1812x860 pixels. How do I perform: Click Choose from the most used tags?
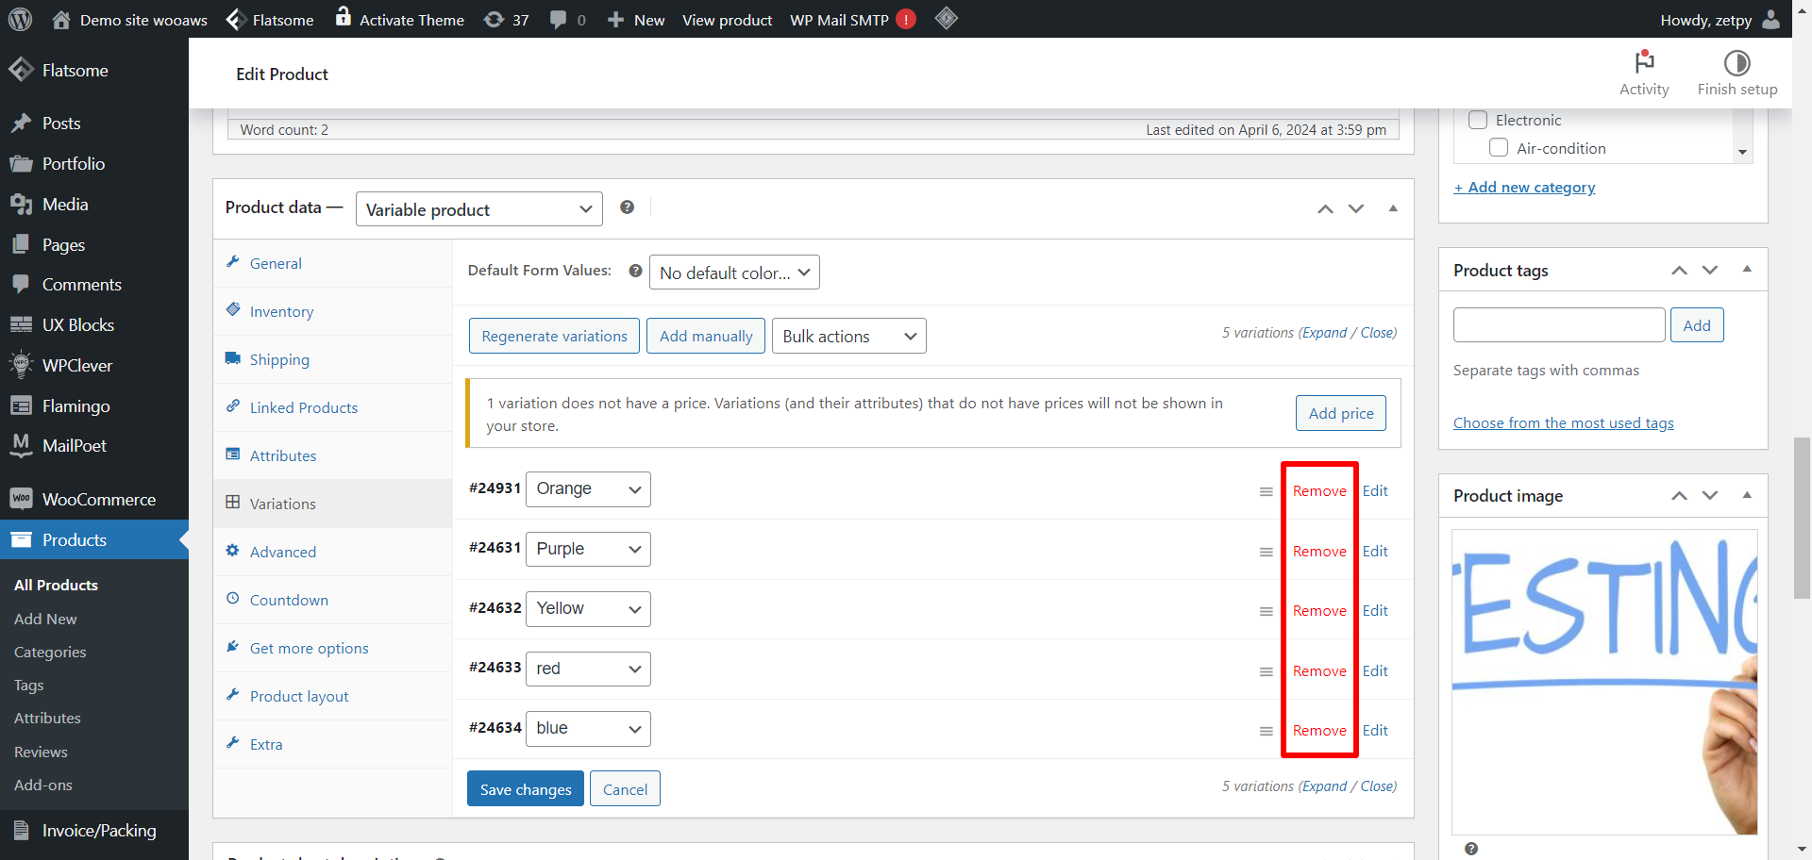point(1564,422)
